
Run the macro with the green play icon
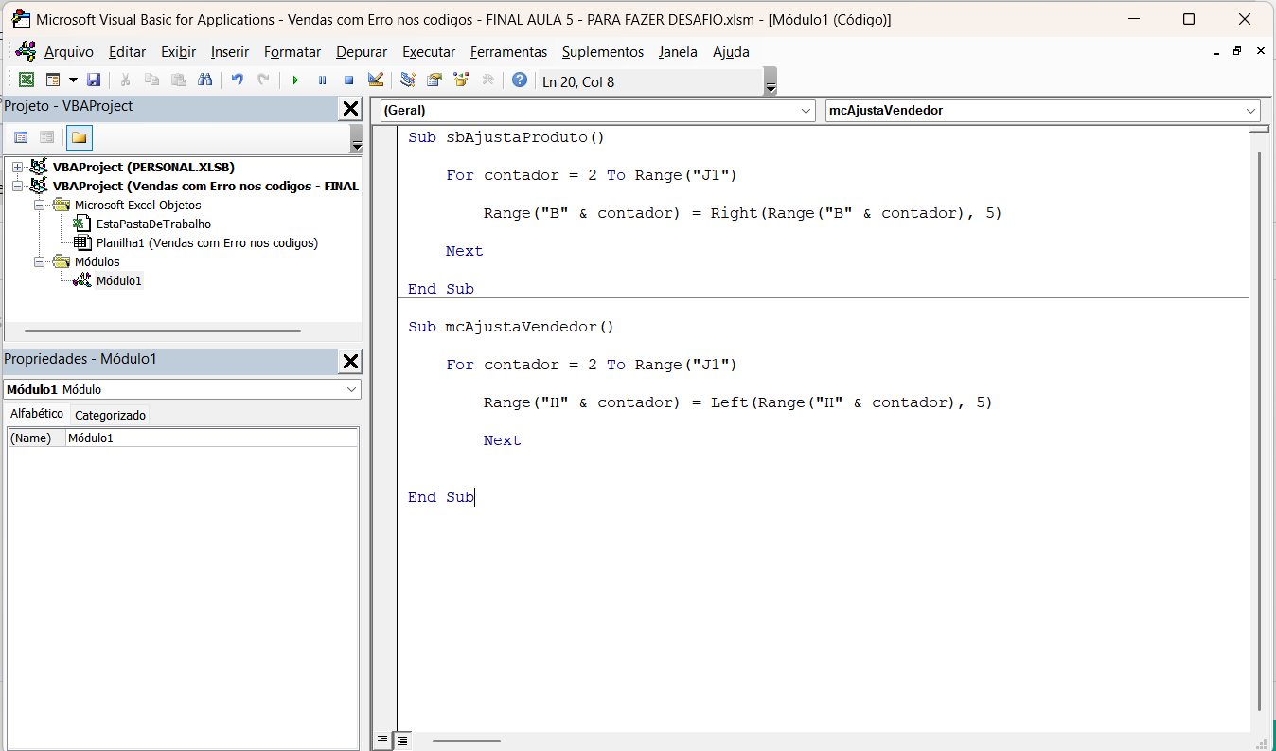tap(295, 80)
